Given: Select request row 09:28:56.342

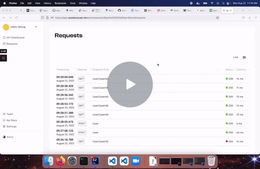Looking at the screenshot, I should pos(152,97).
